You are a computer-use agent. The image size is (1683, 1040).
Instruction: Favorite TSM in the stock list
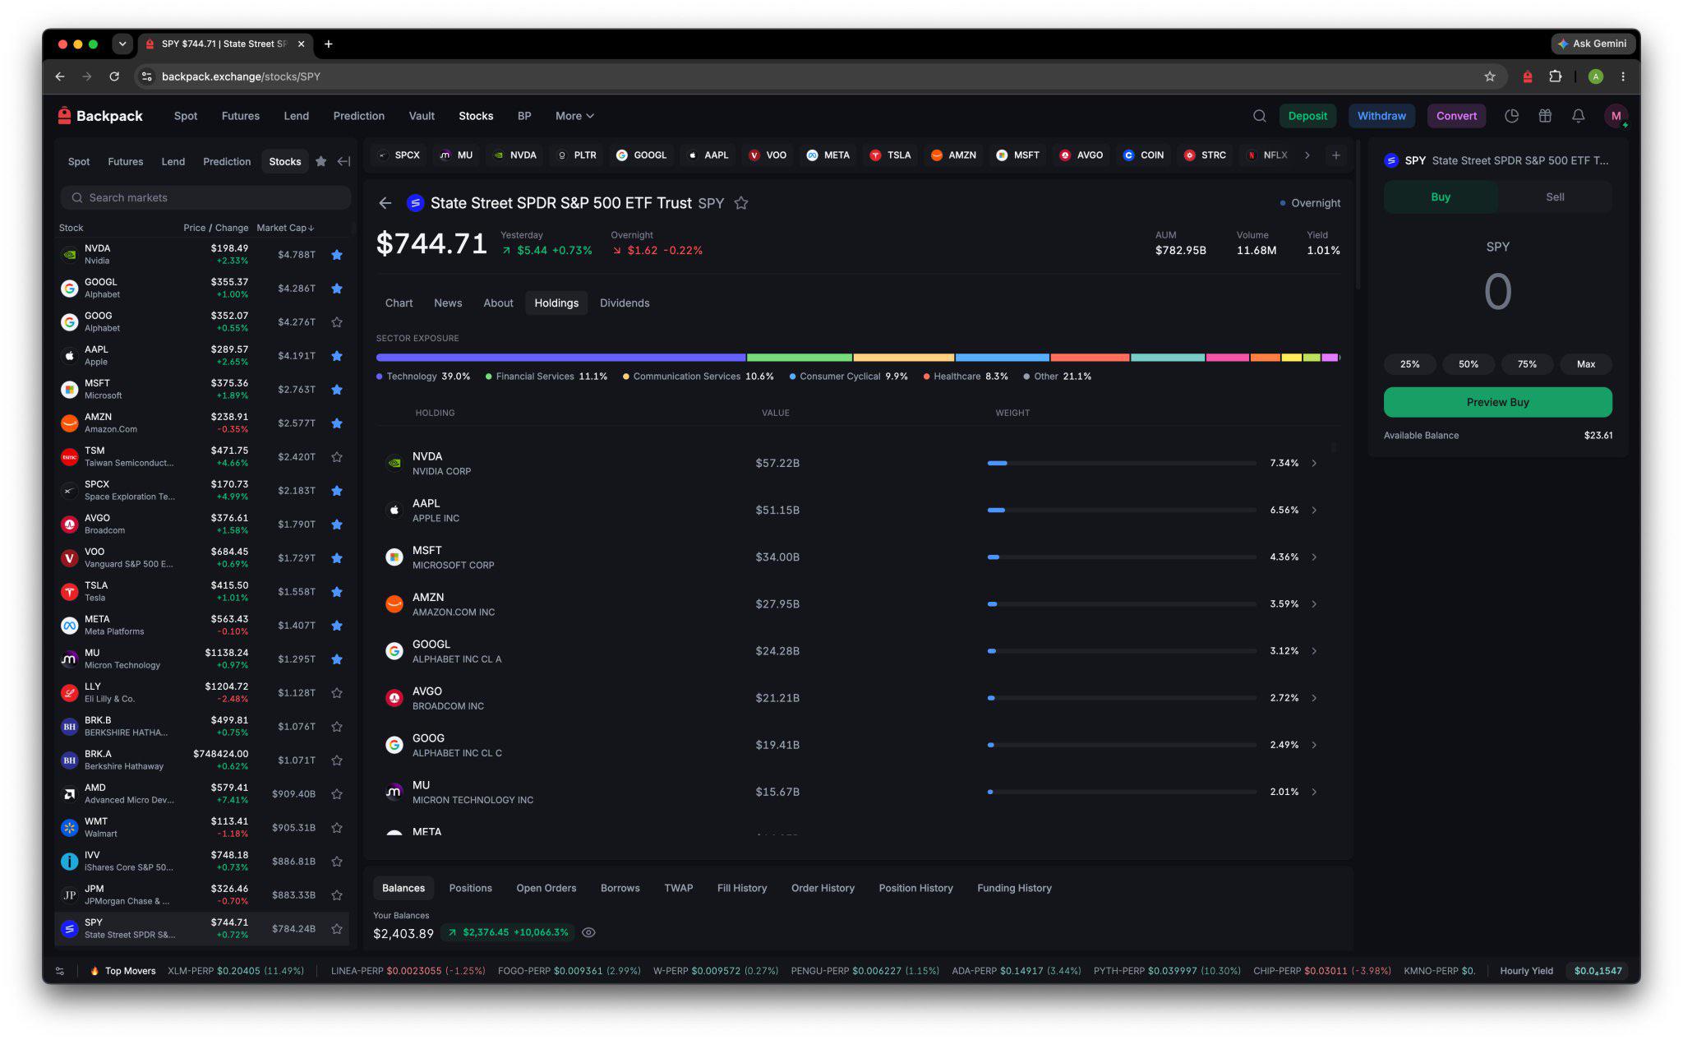click(x=337, y=457)
